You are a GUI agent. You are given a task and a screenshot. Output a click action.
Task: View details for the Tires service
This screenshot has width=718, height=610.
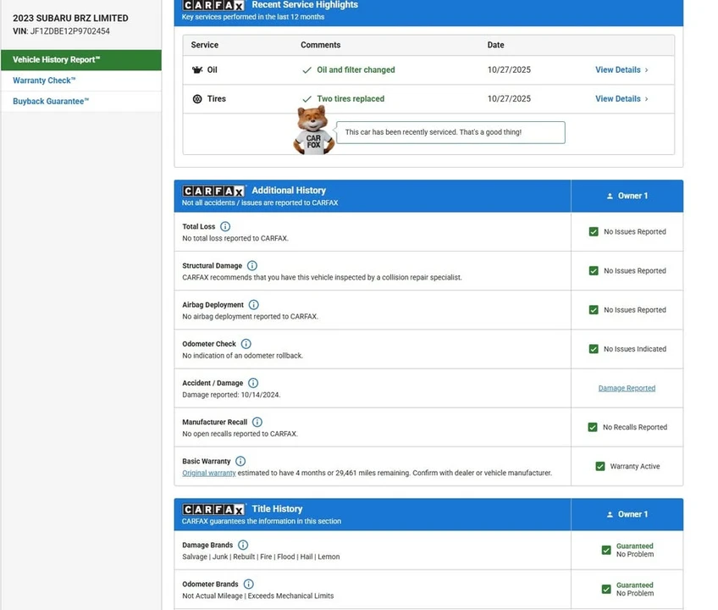click(x=617, y=98)
